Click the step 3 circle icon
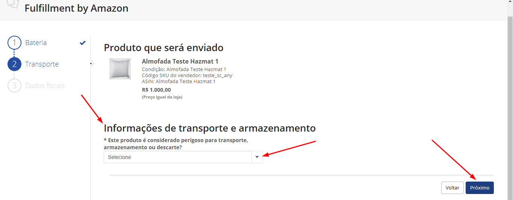The image size is (513, 200). click(x=14, y=86)
